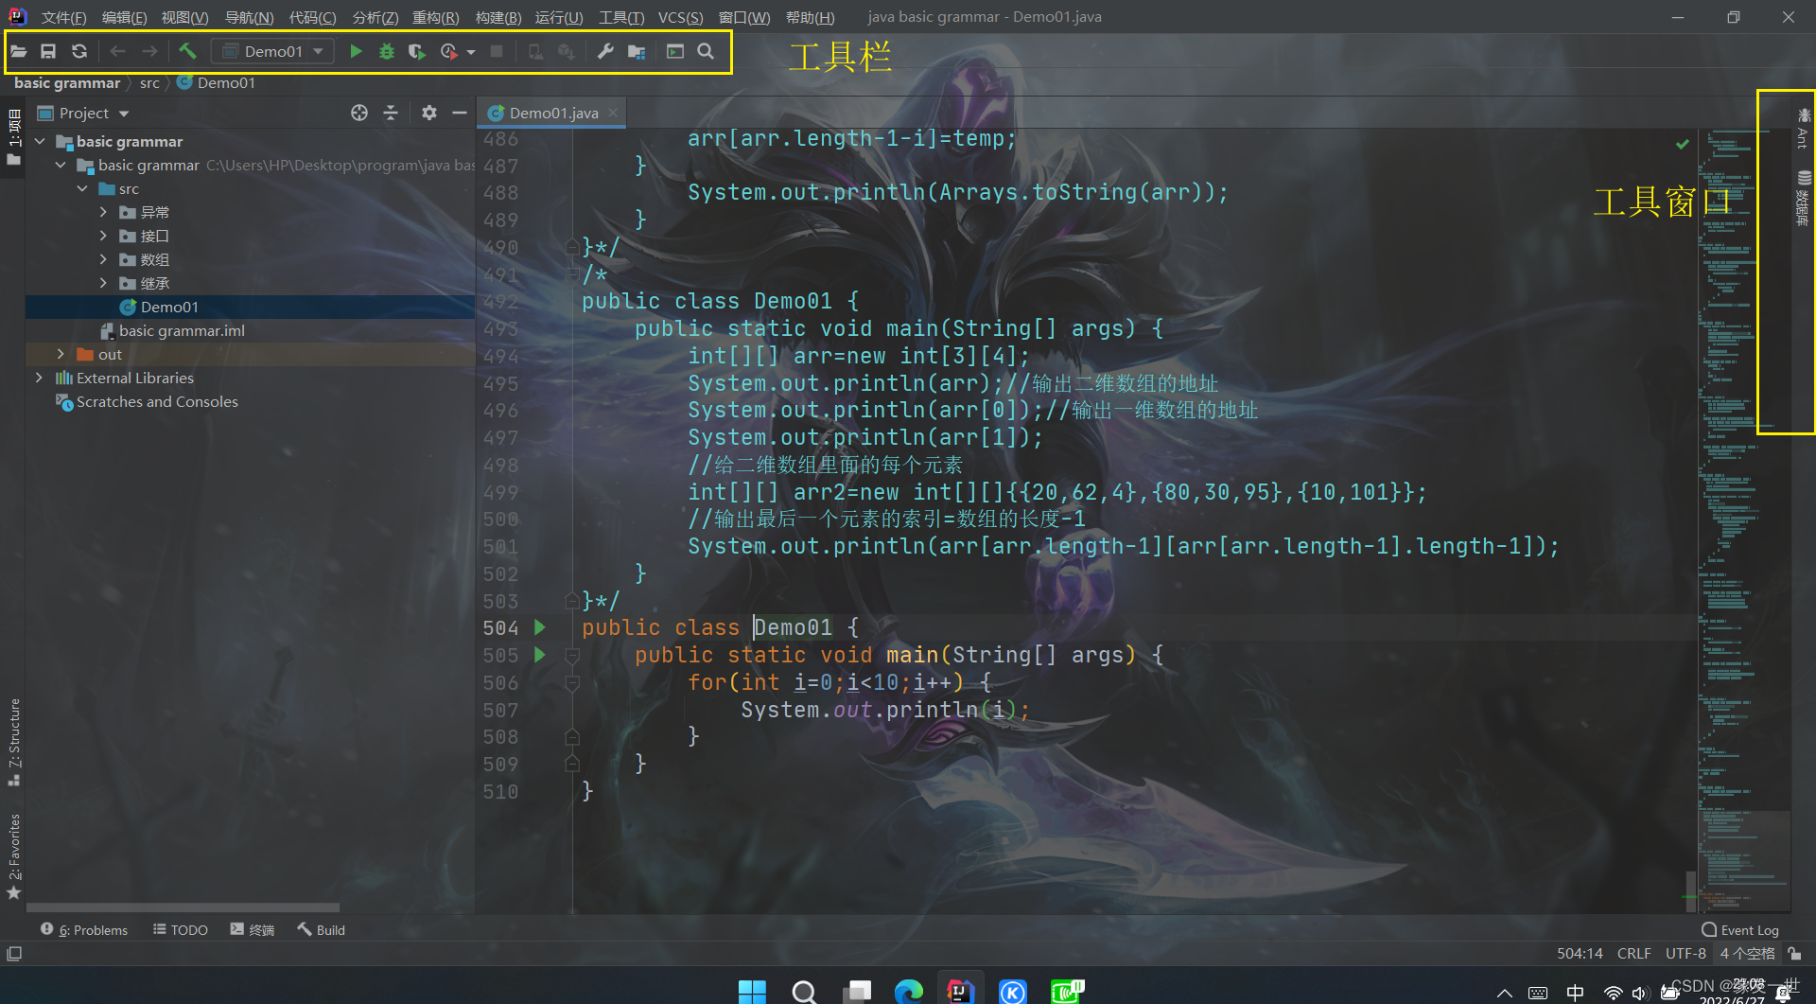Open Search Everywhere magnifier icon
The width and height of the screenshot is (1816, 1004).
coord(706,51)
